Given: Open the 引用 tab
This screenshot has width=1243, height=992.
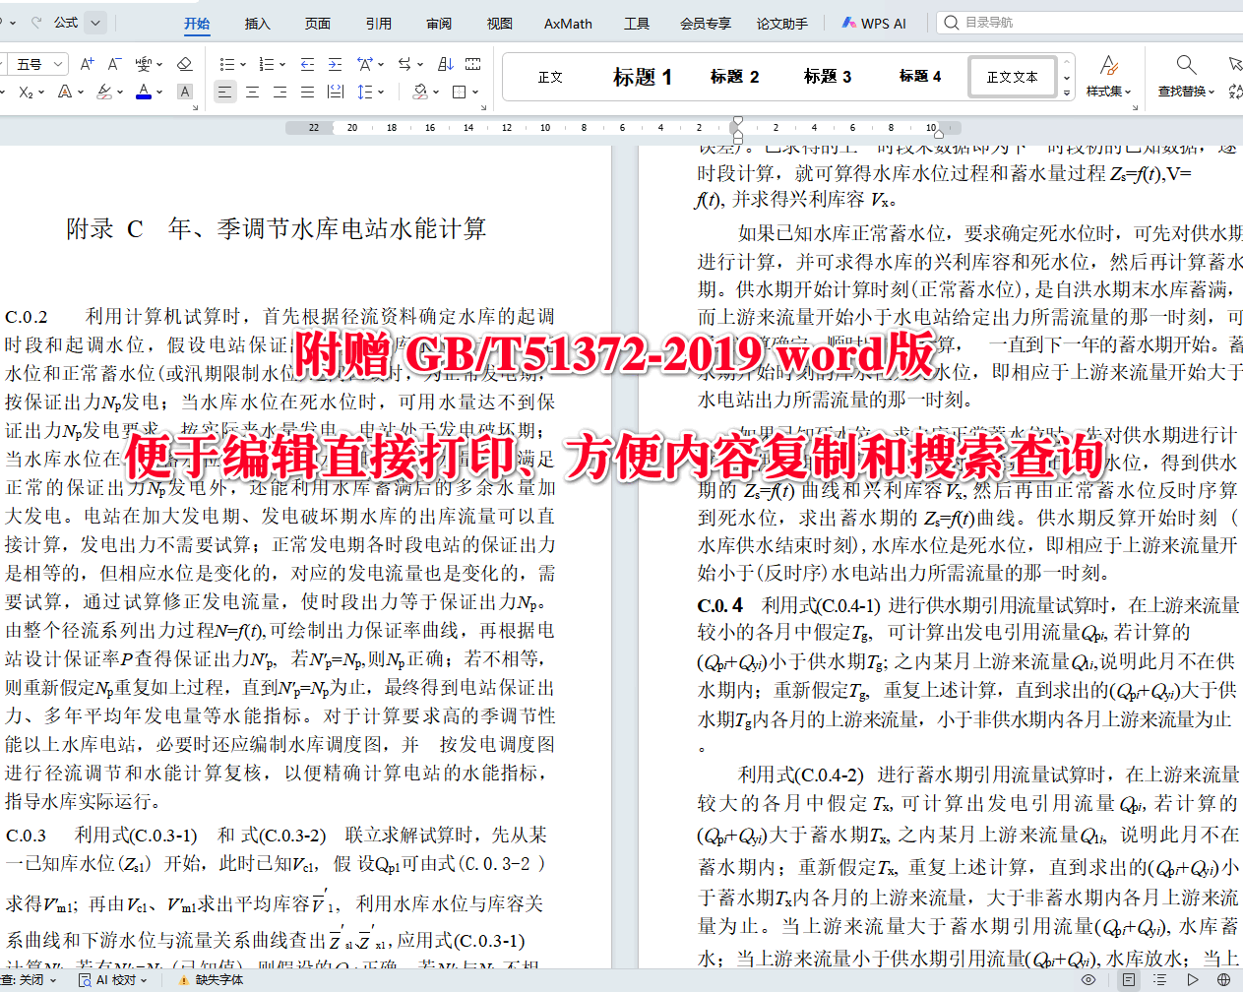Looking at the screenshot, I should pyautogui.click(x=378, y=24).
